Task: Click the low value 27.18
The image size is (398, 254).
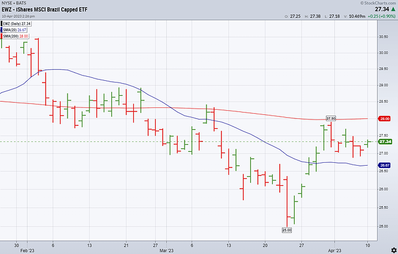Action: coord(335,16)
